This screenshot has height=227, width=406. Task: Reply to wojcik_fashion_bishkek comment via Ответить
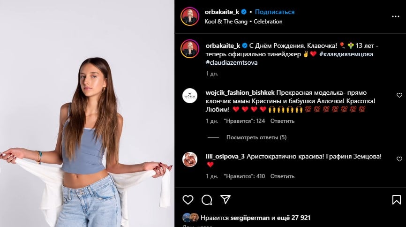point(282,121)
